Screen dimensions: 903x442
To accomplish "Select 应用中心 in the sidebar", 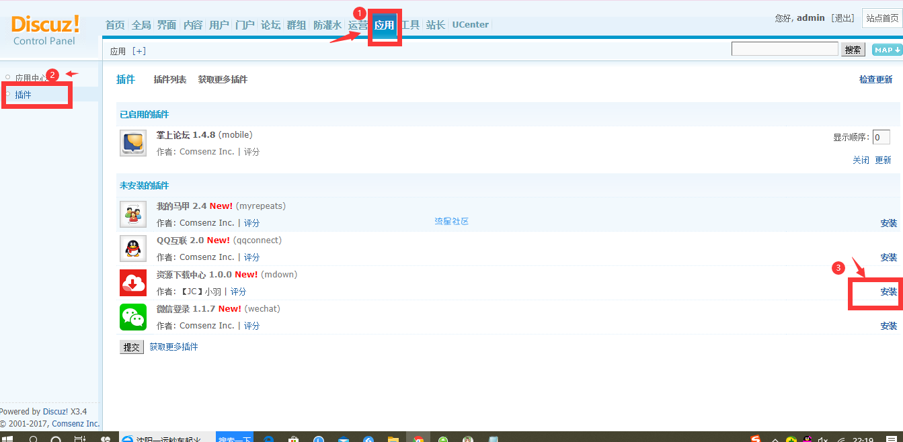I will (x=32, y=78).
